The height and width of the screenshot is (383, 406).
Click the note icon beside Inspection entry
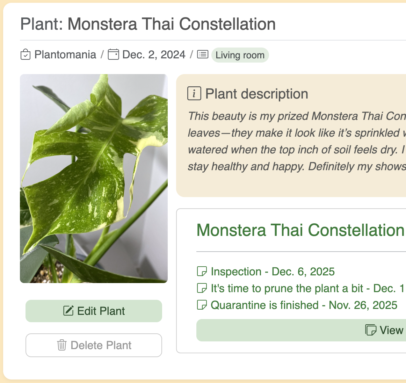202,271
